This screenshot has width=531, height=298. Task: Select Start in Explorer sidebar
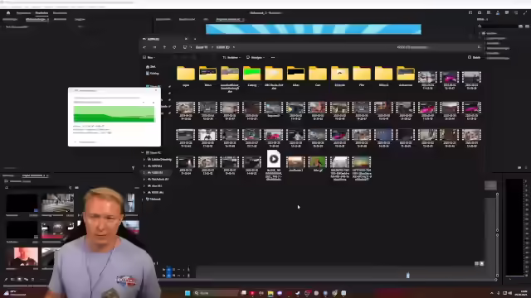151,67
